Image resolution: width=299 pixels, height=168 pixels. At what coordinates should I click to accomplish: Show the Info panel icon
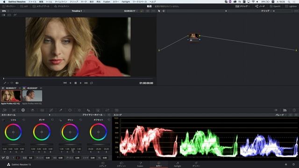pyautogui.click(x=294, y=110)
